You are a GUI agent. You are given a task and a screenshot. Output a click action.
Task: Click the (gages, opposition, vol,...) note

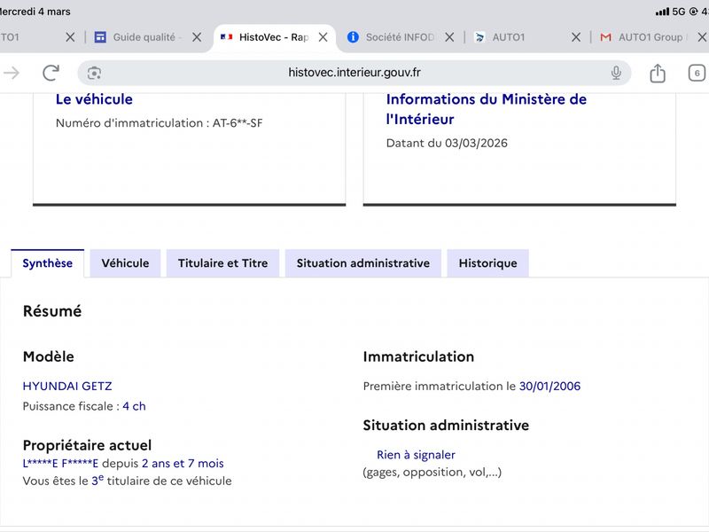tap(432, 473)
